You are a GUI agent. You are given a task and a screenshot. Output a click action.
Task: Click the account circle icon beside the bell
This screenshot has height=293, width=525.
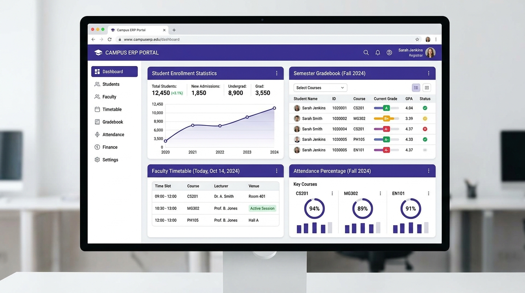tap(389, 53)
